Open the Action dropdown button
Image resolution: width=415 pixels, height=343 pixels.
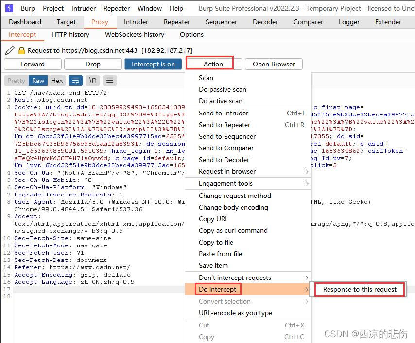click(213, 64)
